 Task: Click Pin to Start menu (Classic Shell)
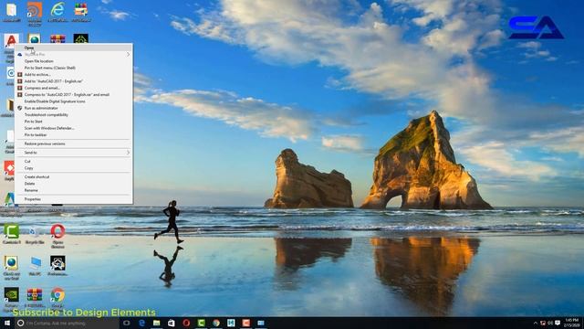(x=73, y=68)
